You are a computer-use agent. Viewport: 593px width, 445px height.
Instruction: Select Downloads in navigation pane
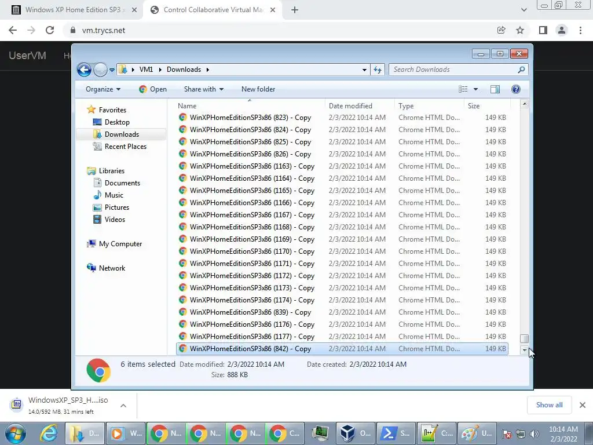tap(121, 134)
